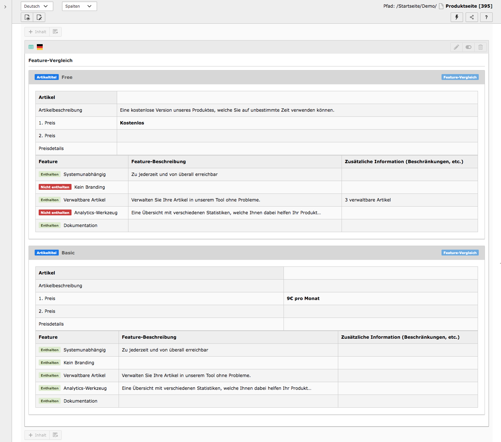Click the German flag language icon
This screenshot has height=442, width=501.
coord(40,47)
